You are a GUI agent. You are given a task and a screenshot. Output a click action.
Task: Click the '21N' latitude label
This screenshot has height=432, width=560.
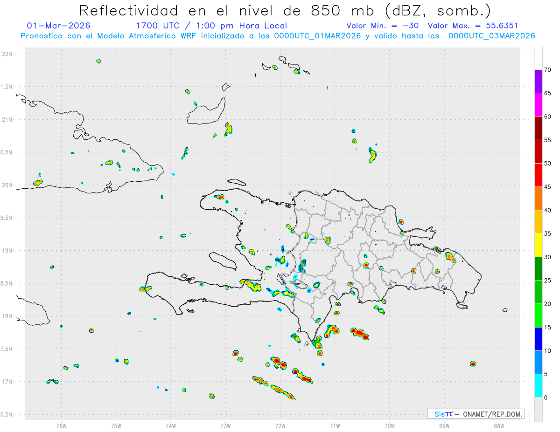tap(7, 119)
